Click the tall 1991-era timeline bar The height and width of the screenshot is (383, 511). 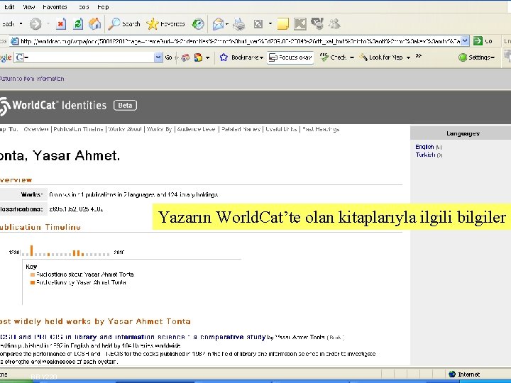click(32, 250)
